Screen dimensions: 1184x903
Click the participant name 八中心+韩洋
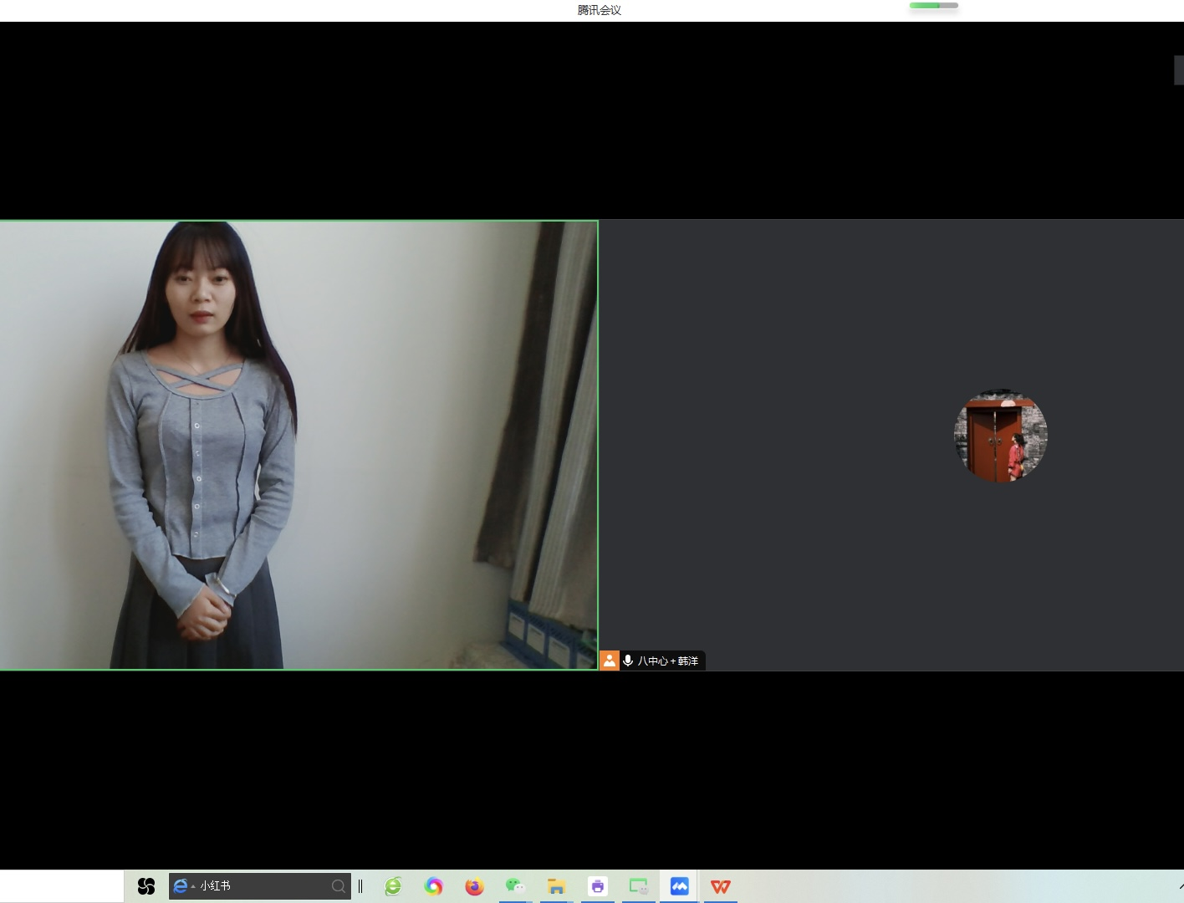pyautogui.click(x=668, y=661)
